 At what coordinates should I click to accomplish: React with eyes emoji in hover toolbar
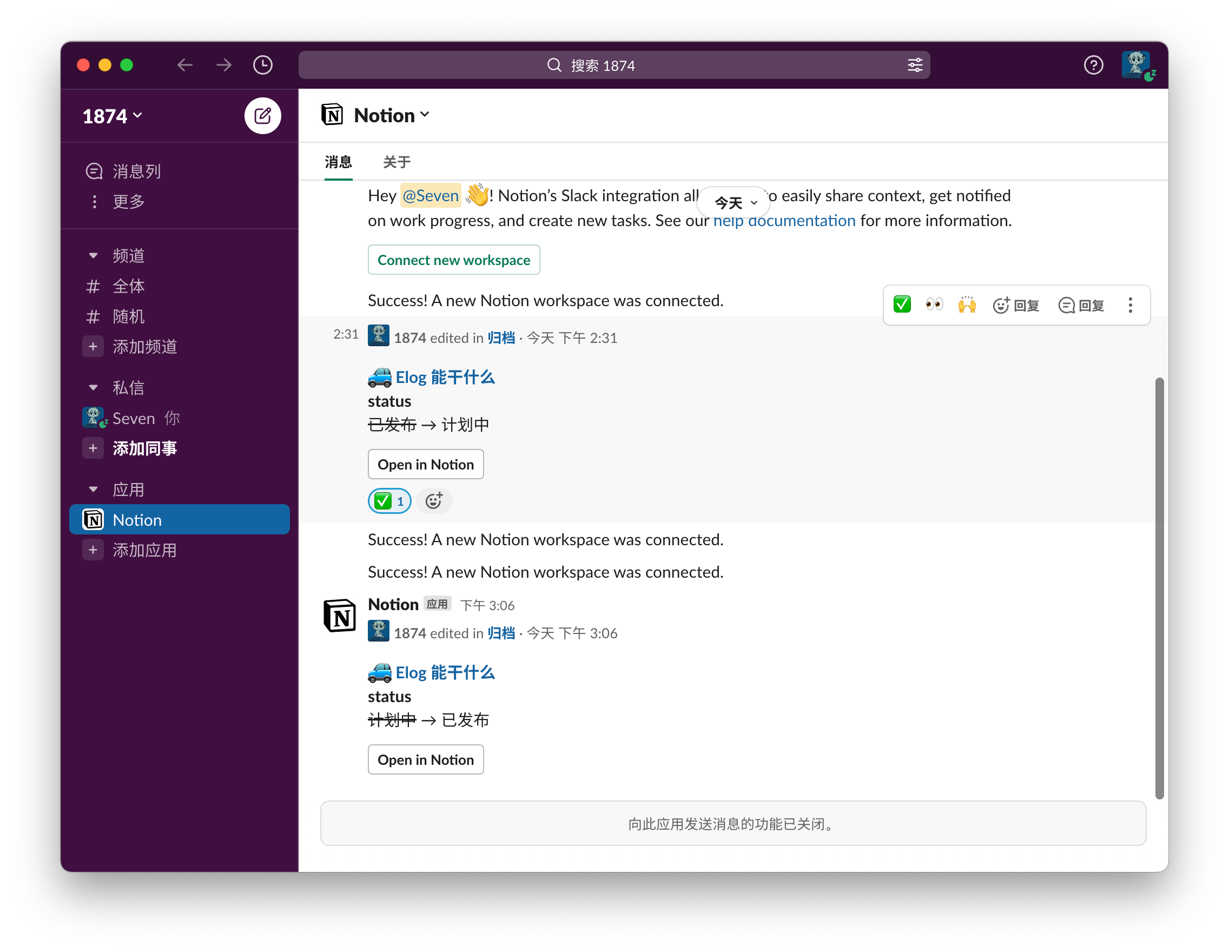pyautogui.click(x=934, y=305)
